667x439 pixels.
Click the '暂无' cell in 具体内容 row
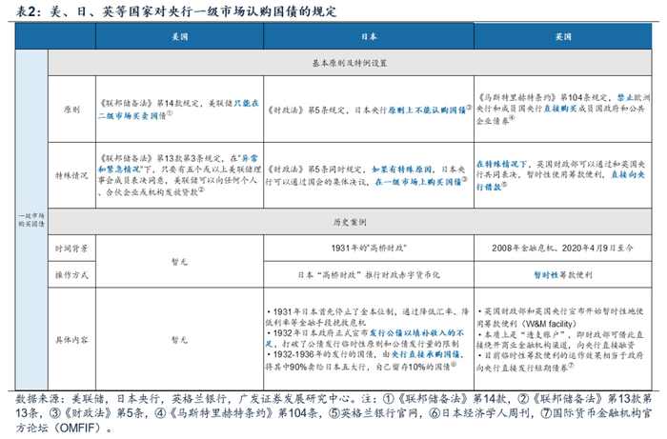coord(179,340)
